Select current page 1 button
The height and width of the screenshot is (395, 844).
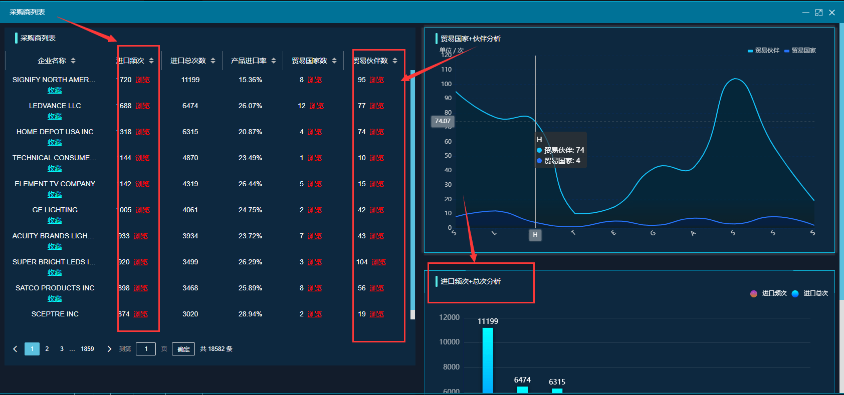[x=32, y=349]
